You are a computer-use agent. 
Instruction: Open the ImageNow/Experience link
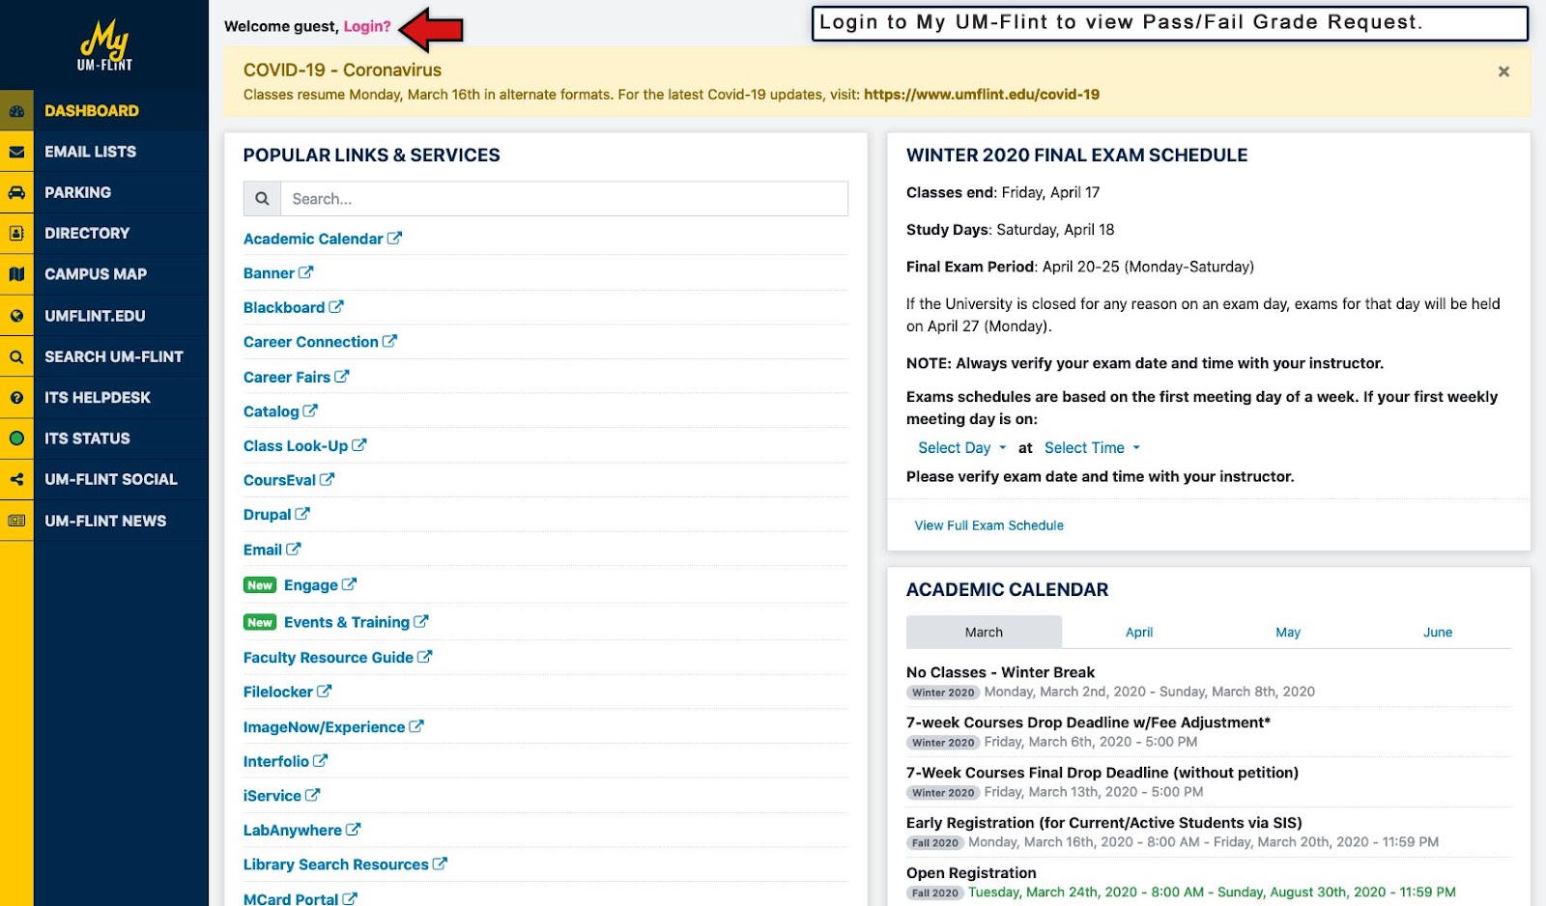(324, 726)
